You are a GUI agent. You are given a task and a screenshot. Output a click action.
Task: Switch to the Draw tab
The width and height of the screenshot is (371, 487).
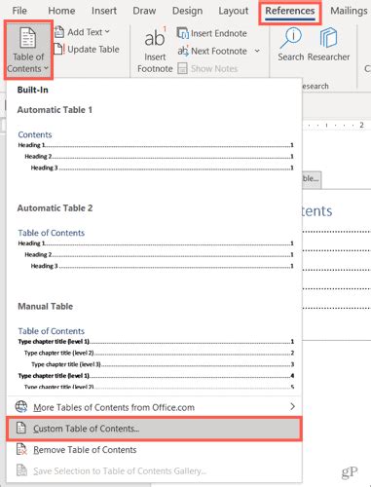144,11
